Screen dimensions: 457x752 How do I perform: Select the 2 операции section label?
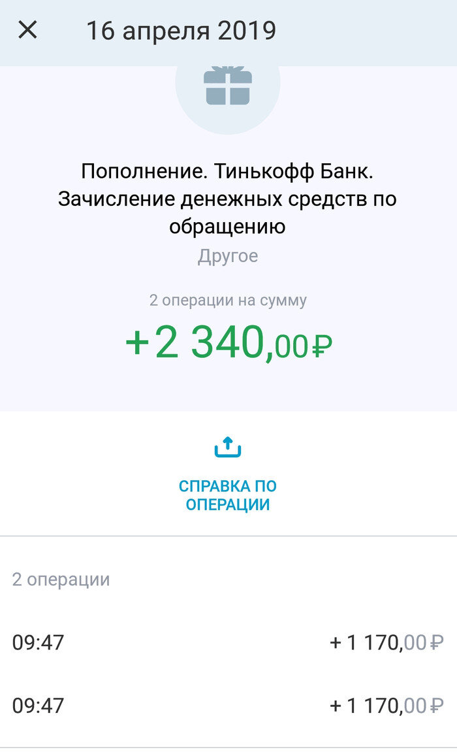point(59,579)
